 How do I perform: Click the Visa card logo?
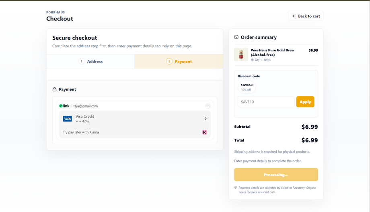click(x=67, y=119)
